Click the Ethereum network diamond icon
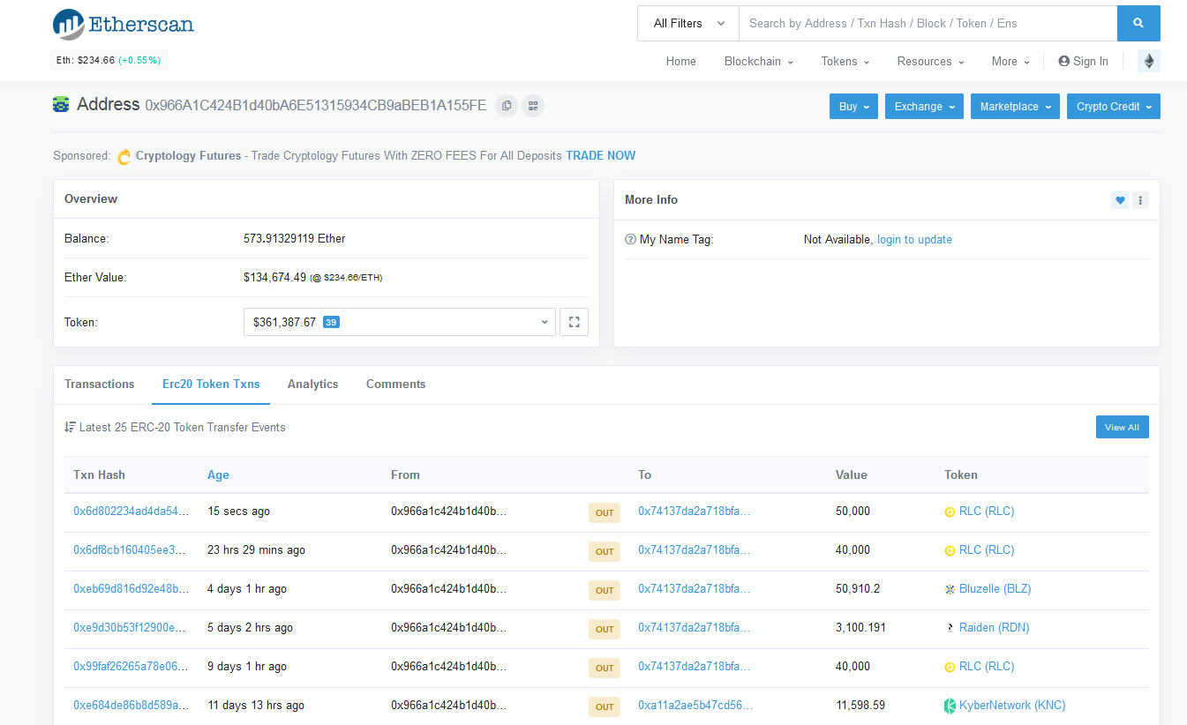This screenshot has width=1187, height=725. point(1149,61)
